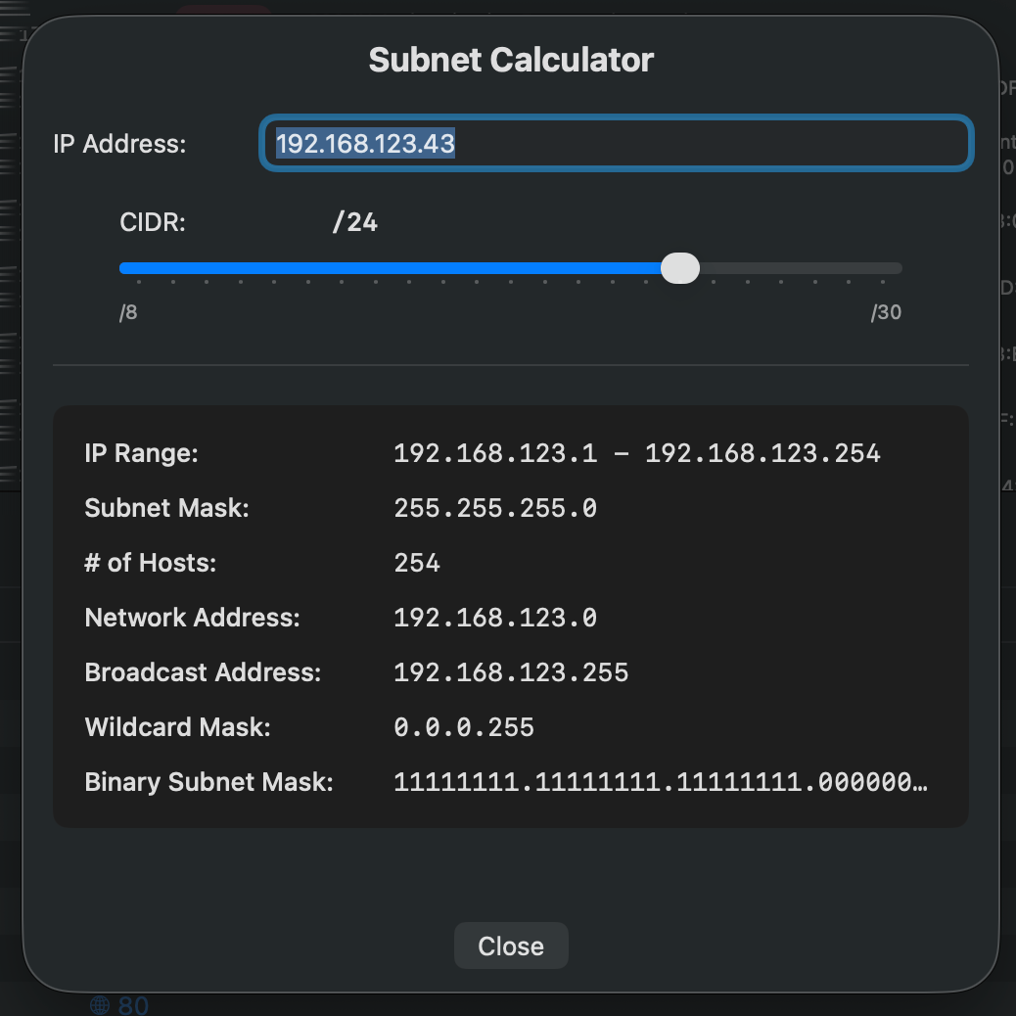Click the Network Address value 192.168.123.0
Viewport: 1016px width, 1016px height.
pyautogui.click(x=495, y=618)
